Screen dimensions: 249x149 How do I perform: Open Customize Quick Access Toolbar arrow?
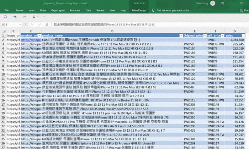pos(44,17)
